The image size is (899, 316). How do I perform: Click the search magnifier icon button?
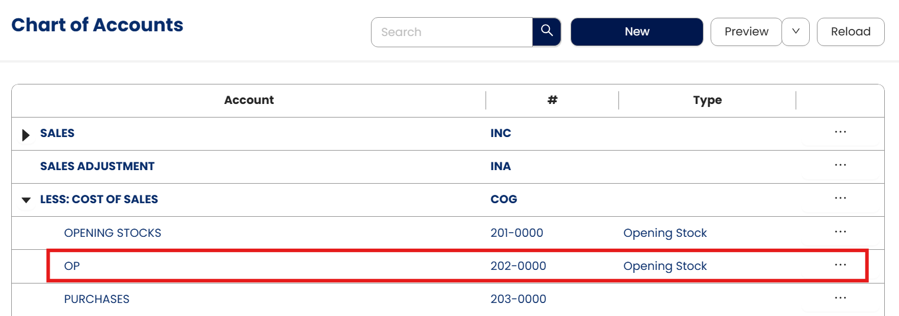546,31
